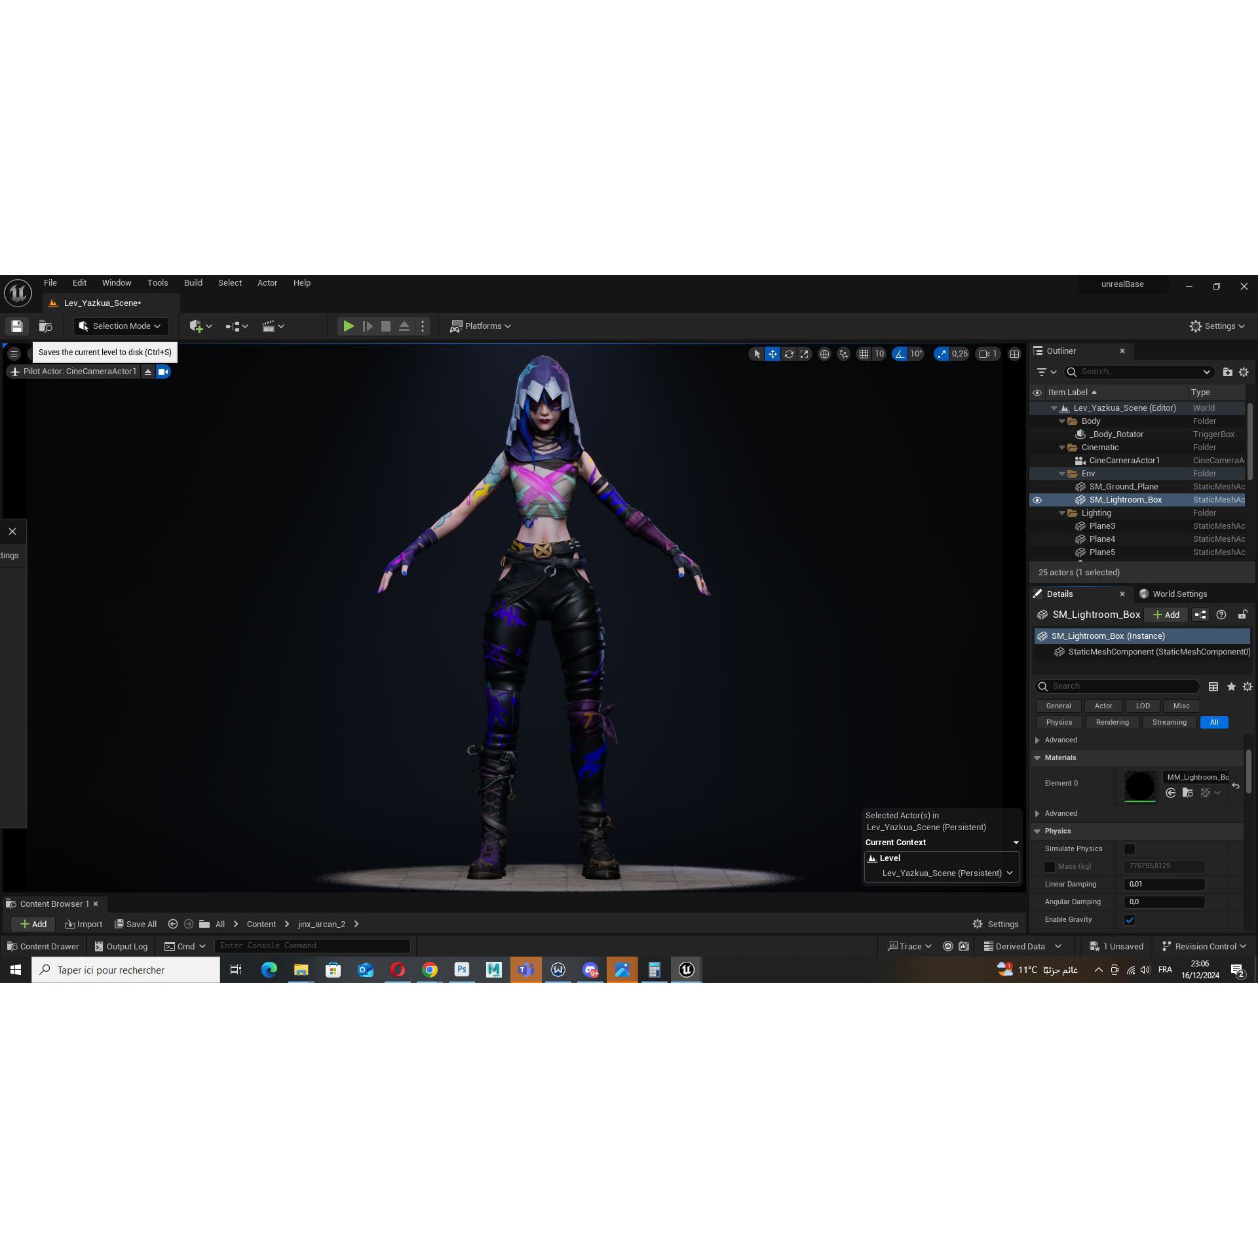This screenshot has width=1258, height=1258.
Task: Toggle rotation angle snapping
Action: coord(900,354)
